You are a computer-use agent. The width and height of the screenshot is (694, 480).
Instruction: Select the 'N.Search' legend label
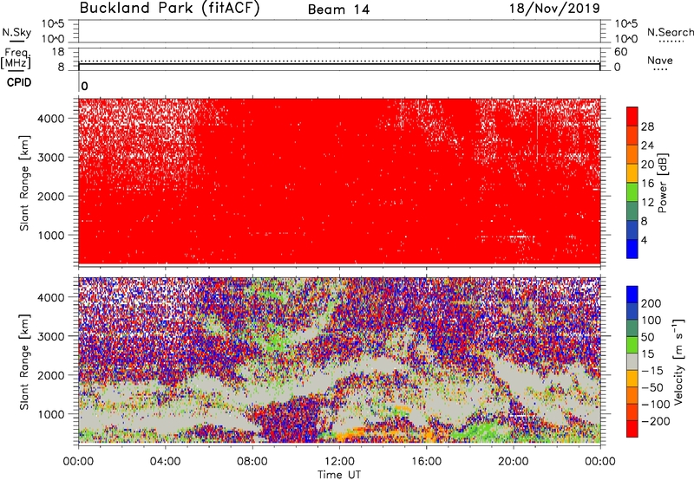670,32
